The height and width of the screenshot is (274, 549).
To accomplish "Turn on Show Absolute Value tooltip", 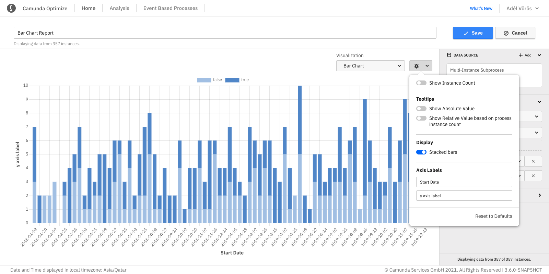I will point(421,109).
